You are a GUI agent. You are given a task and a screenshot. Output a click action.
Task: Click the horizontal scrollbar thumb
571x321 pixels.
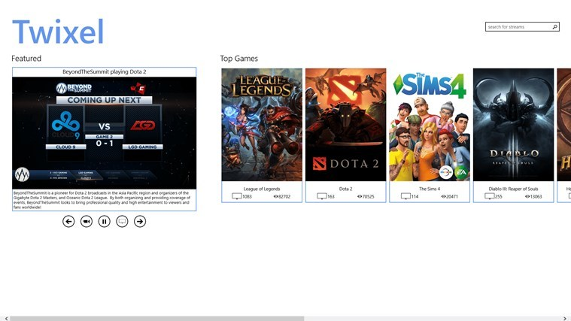[x=157, y=319]
